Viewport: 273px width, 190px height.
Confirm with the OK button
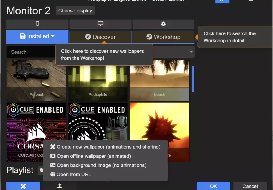pos(213,186)
